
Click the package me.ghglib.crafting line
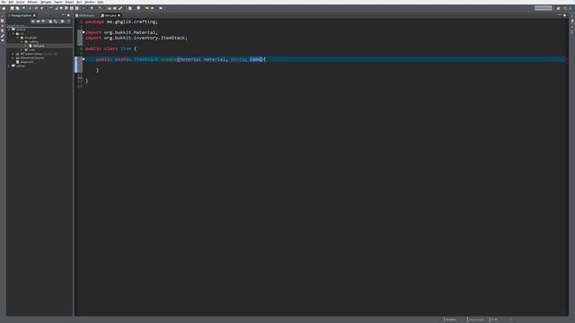pos(121,22)
